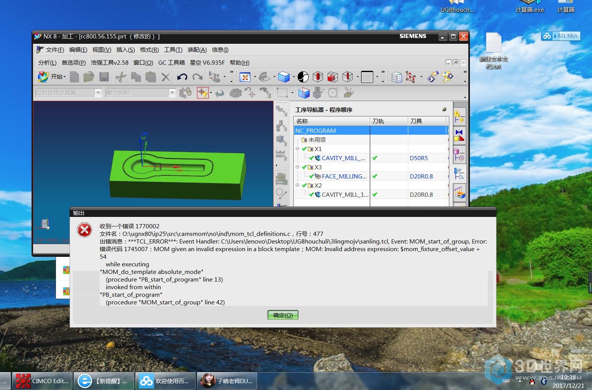592x390 pixels.
Task: Select the CAVITY_MILL operation under X1
Action: [x=343, y=158]
